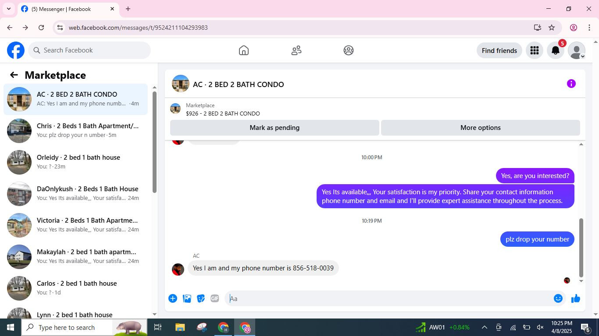The width and height of the screenshot is (599, 336).
Task: Open the notifications bell
Action: pyautogui.click(x=555, y=50)
